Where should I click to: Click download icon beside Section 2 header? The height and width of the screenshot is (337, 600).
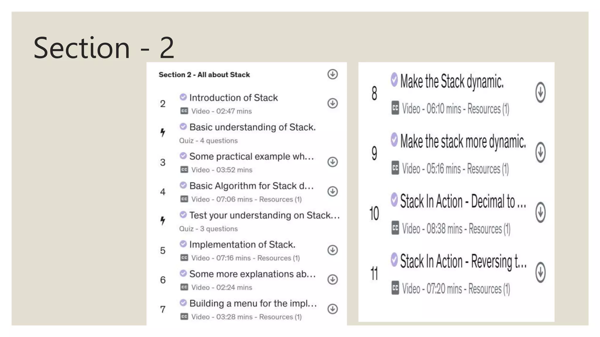coord(333,74)
